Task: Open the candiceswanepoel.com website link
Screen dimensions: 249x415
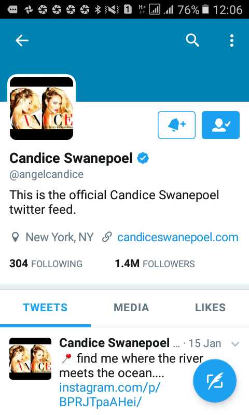Action: pyautogui.click(x=178, y=237)
